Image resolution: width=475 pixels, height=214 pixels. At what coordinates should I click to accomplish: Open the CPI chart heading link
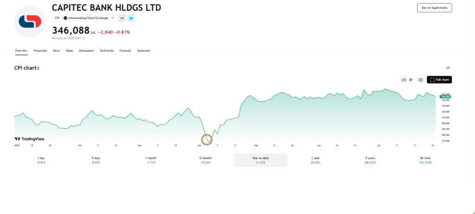[26, 68]
